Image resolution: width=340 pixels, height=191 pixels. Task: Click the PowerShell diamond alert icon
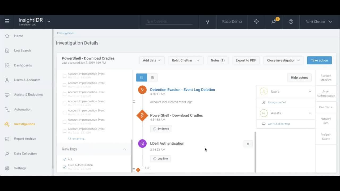pos(142,115)
